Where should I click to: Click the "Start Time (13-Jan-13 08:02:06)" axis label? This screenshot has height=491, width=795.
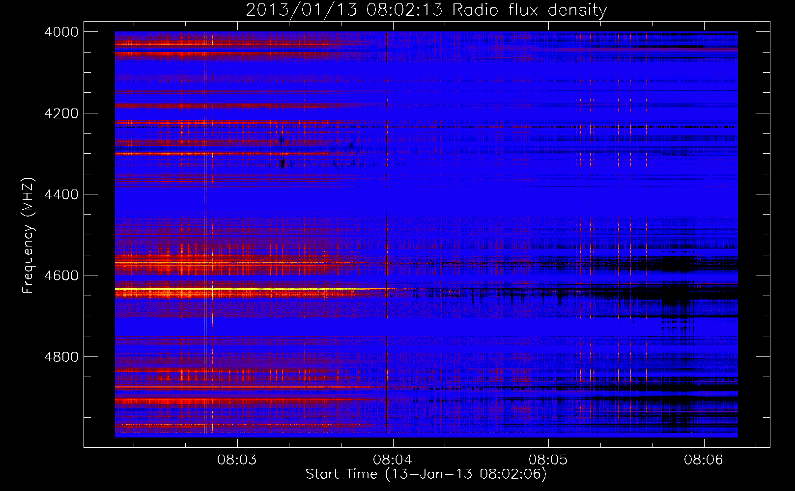click(426, 474)
